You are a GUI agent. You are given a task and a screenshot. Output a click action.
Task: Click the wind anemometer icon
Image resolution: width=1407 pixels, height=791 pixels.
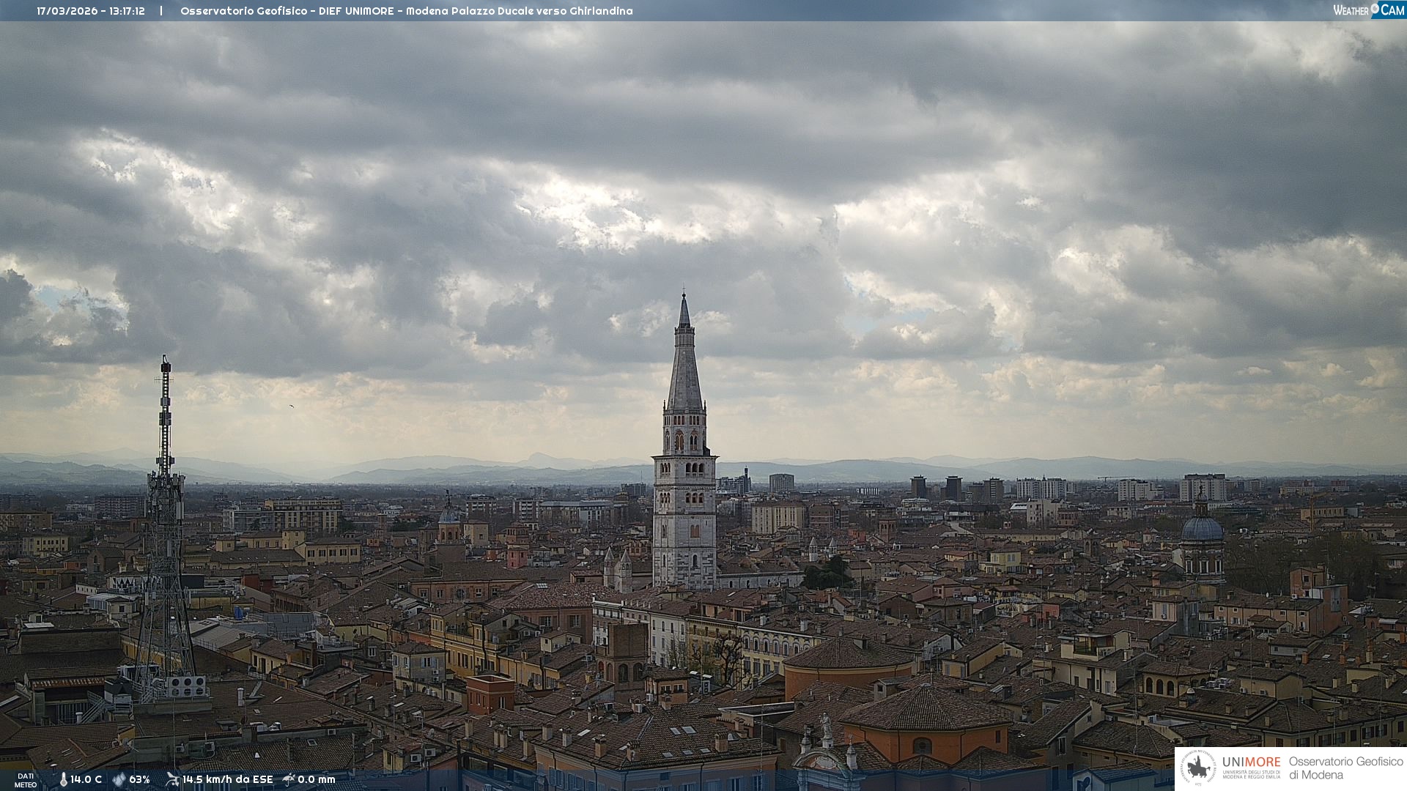pos(172,779)
